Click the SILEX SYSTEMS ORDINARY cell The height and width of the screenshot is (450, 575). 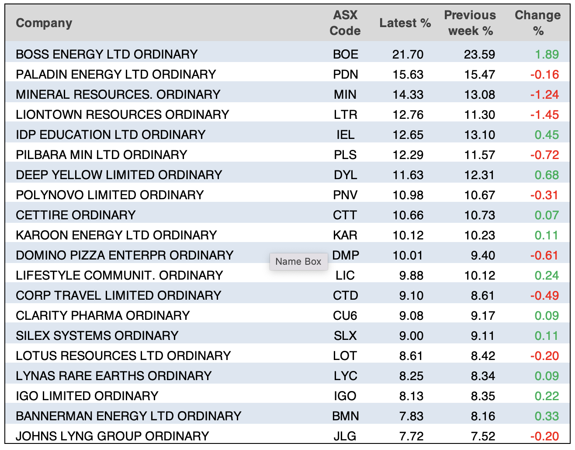point(97,336)
